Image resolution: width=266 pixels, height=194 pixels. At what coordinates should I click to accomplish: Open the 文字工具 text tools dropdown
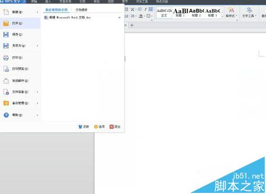pos(250,12)
